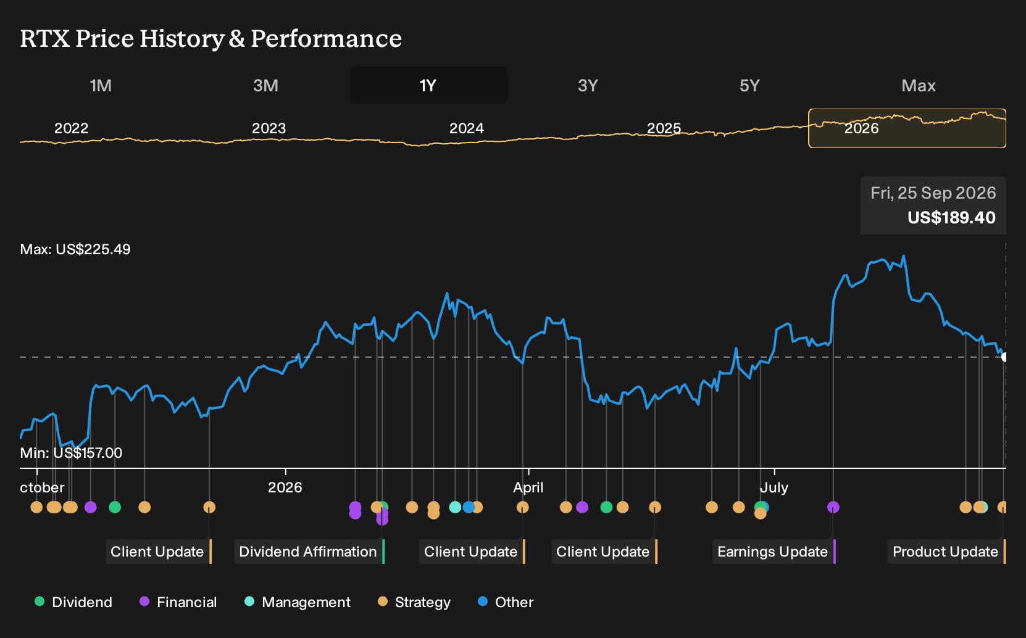The image size is (1026, 638).
Task: Click the orange marker below the April axis label
Action: point(523,507)
